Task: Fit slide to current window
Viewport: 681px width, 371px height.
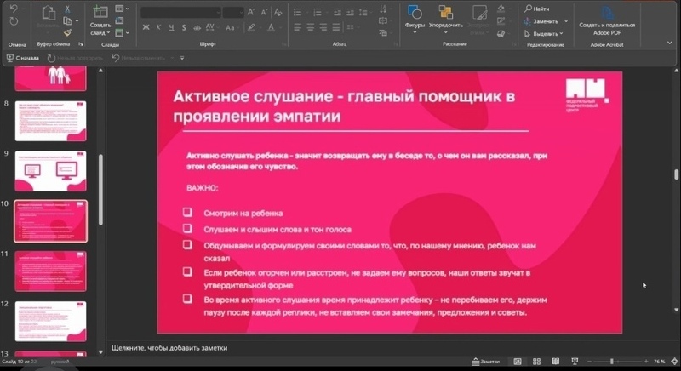Action: [x=672, y=362]
